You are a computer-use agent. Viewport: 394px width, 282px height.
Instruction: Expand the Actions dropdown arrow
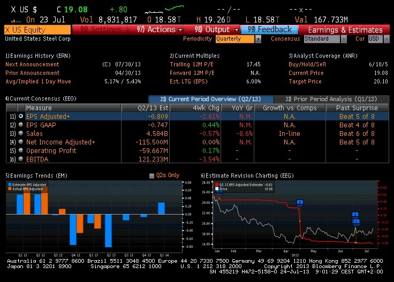[180, 30]
